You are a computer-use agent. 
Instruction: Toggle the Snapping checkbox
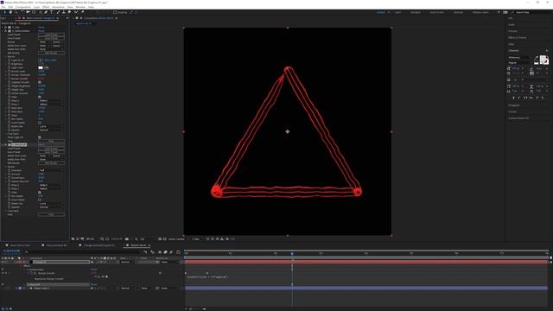tap(115, 12)
